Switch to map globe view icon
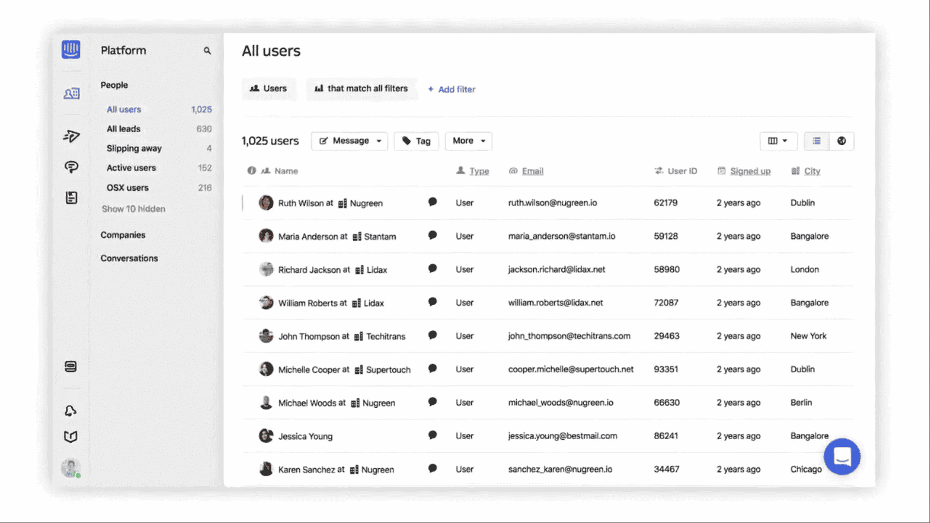The width and height of the screenshot is (930, 523). [842, 141]
